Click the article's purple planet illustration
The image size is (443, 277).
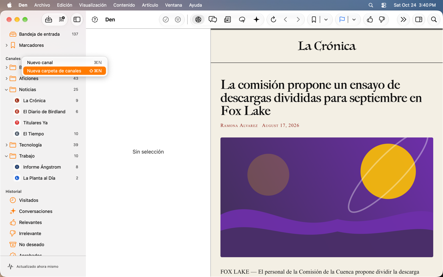click(x=327, y=197)
